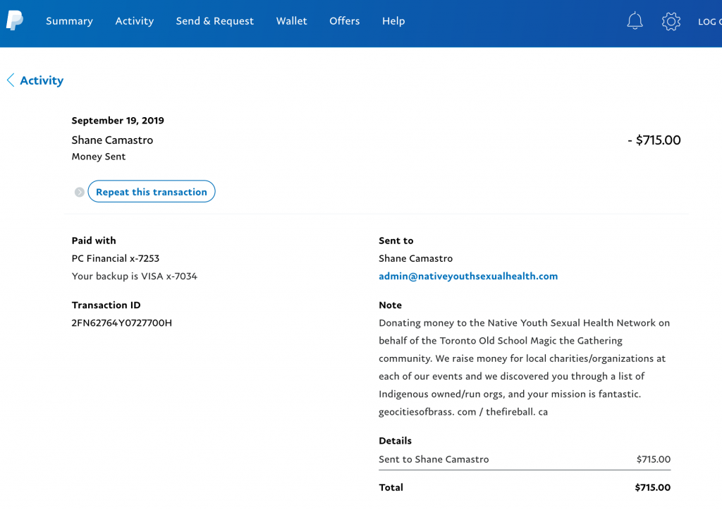Screen dimensions: 722x510
Task: Click the note line starting Donating money
Action: (525, 323)
